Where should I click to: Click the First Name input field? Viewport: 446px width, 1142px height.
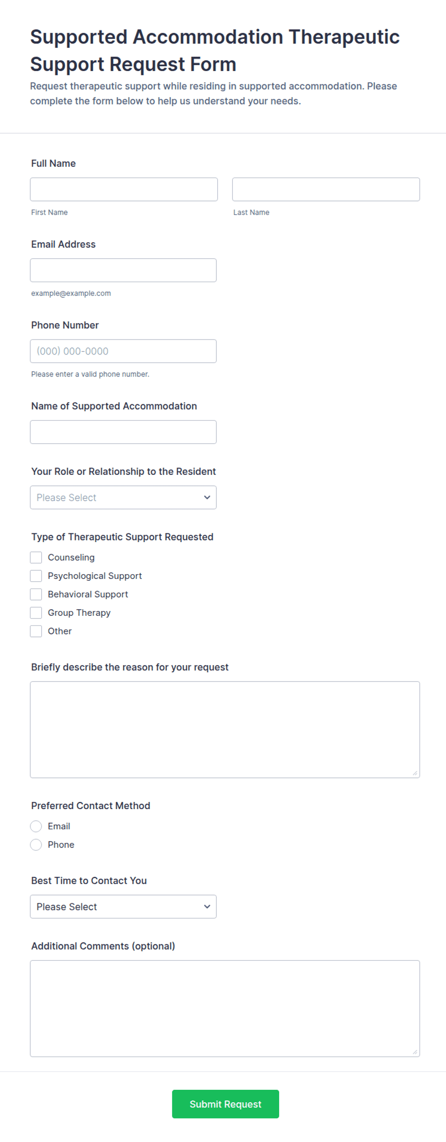tap(124, 189)
